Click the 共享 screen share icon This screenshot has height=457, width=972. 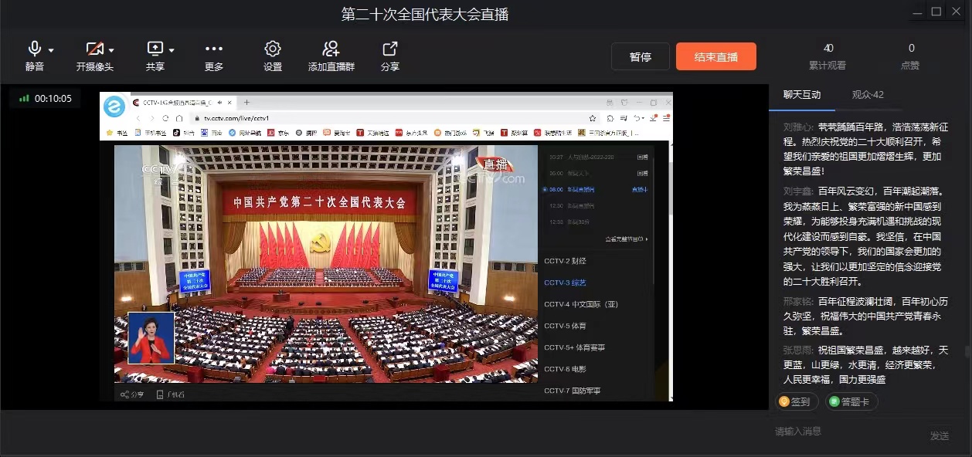(155, 49)
